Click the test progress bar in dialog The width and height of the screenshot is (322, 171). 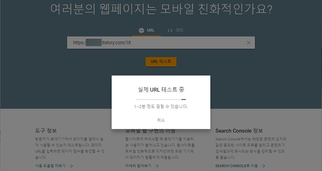[x=161, y=100]
